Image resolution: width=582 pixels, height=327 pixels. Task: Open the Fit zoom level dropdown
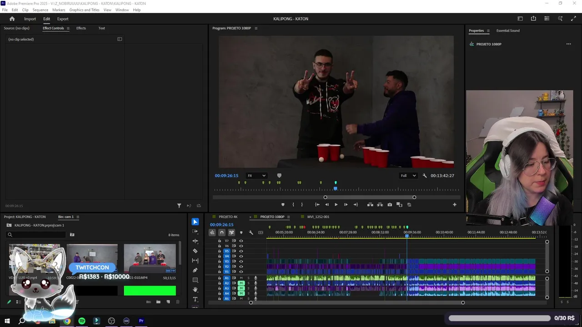tap(256, 176)
